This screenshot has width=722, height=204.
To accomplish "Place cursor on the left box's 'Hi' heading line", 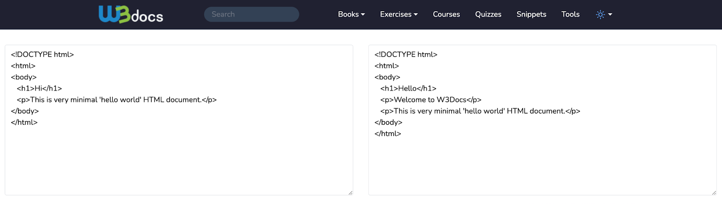I will coord(39,88).
